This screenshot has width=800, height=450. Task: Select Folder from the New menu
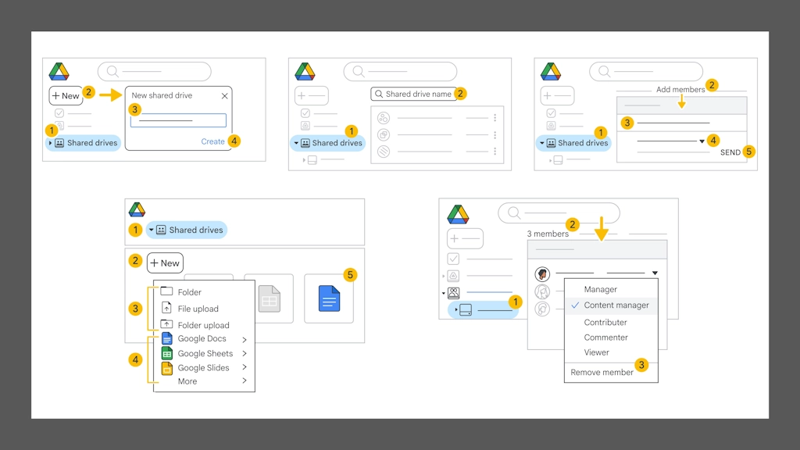[189, 292]
